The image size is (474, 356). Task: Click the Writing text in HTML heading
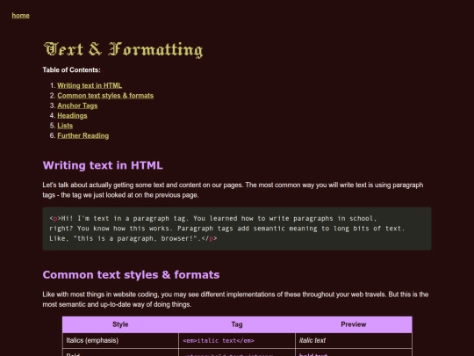pyautogui.click(x=103, y=165)
